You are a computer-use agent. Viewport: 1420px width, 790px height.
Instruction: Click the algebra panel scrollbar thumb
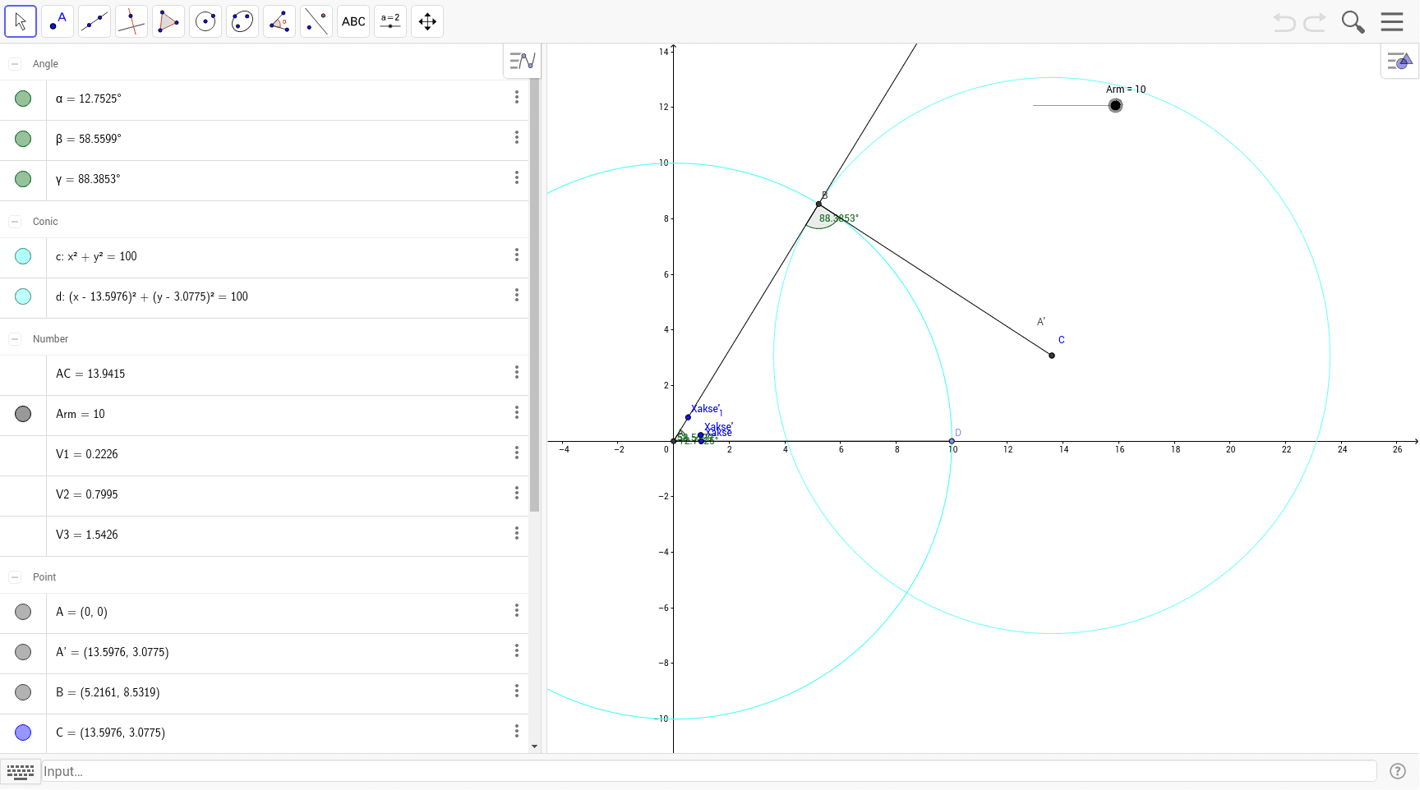[534, 294]
